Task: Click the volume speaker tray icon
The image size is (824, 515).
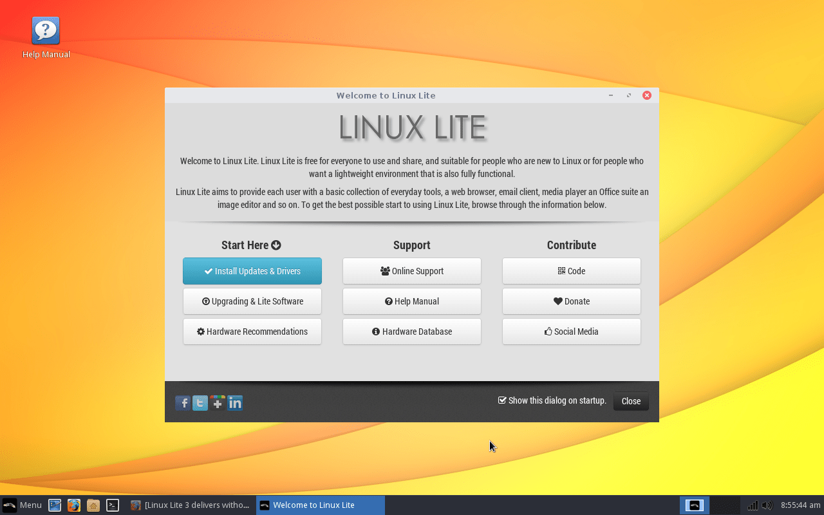Action: click(x=767, y=505)
